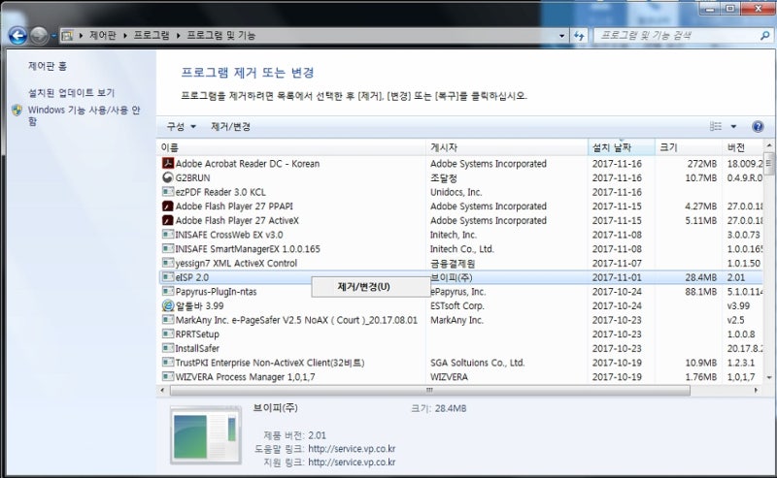Select Adobe Systems Incorporated in Acrobat row
Screen dimensions: 777x478
tap(489, 163)
